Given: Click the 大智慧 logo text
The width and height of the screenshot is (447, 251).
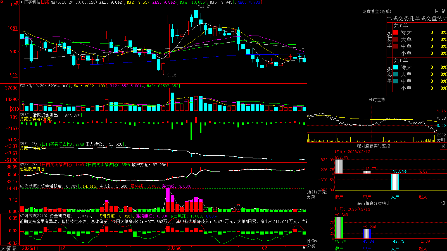Looking at the screenshot, I should tap(9, 248).
